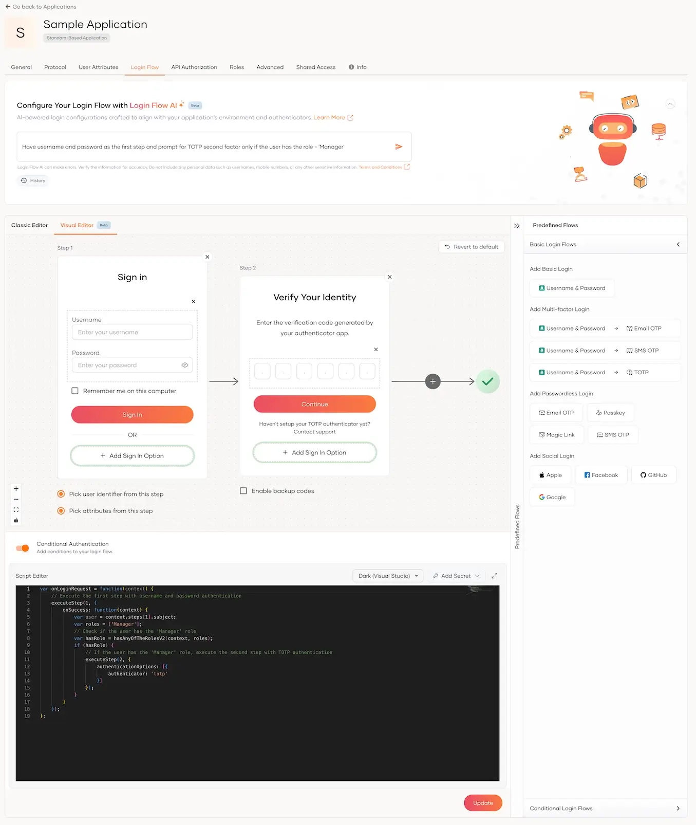Remove Step 2 from the flow
This screenshot has height=825, width=696.
390,277
